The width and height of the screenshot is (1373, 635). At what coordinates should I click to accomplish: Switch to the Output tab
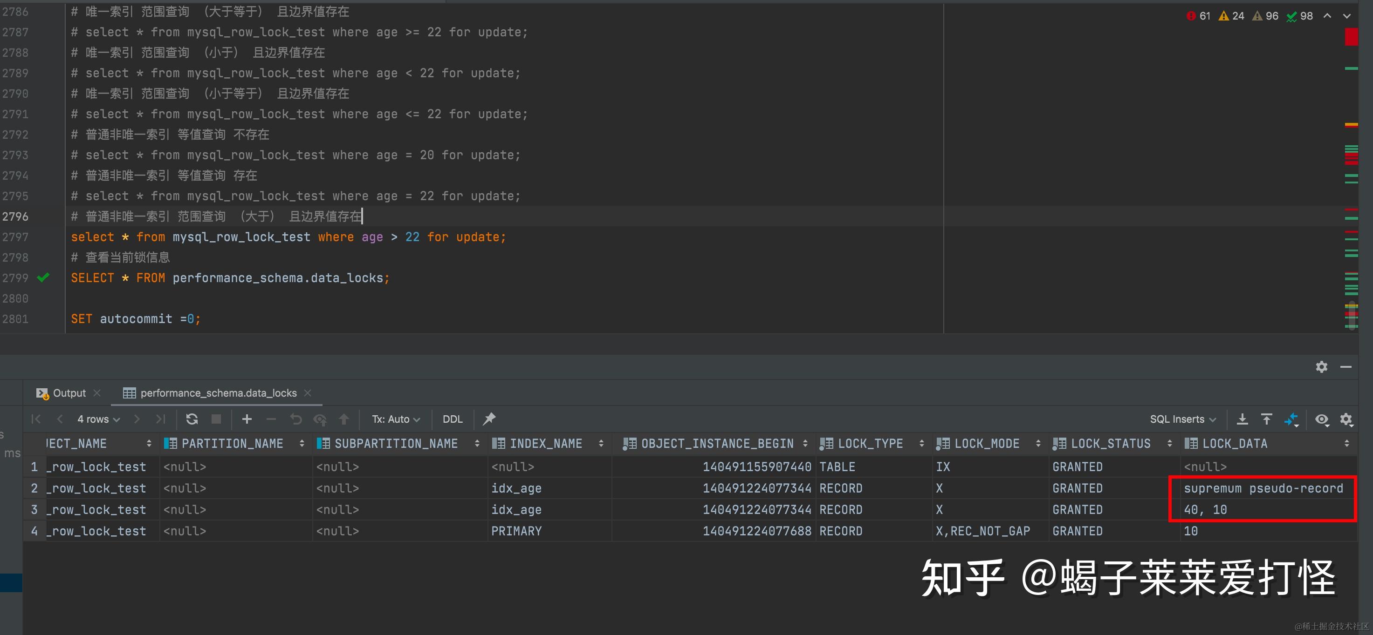69,393
